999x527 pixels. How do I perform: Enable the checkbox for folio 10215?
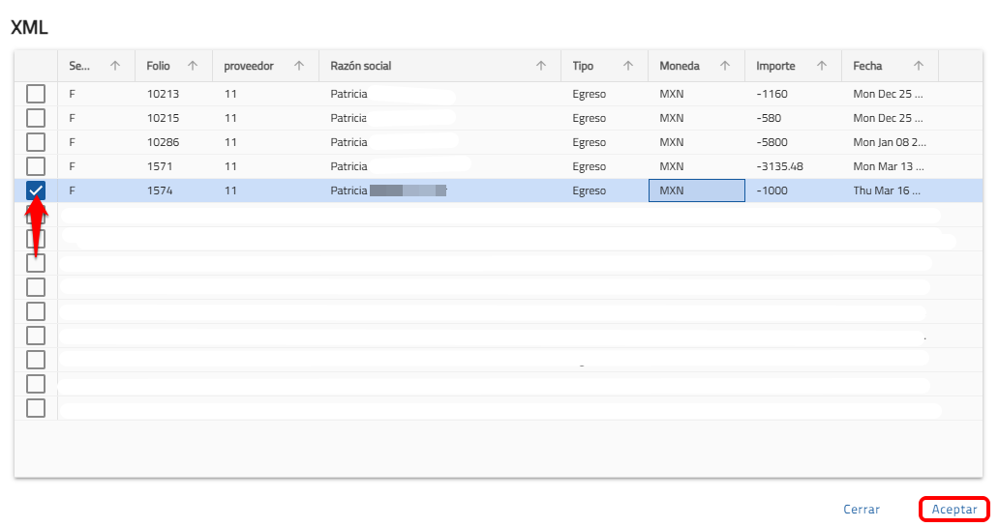click(x=36, y=118)
